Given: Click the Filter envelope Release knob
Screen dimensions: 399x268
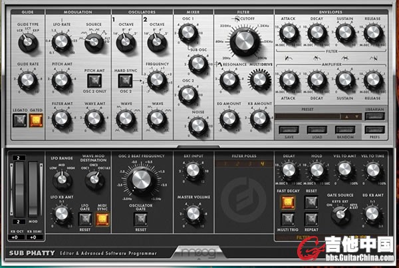Looking at the screenshot, I should click(373, 33).
